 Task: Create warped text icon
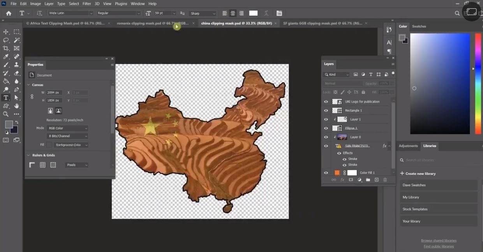pos(266,13)
